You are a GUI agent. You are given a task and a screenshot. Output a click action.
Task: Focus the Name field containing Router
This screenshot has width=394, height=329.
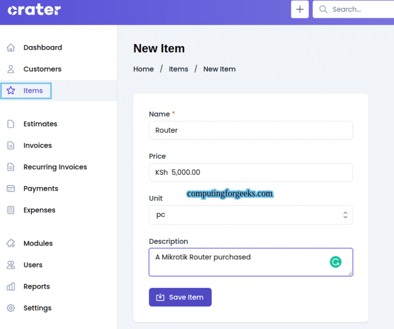pos(250,130)
